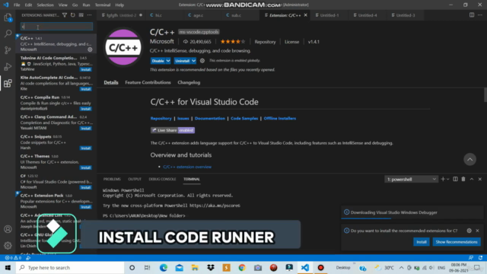Switch to the Debug Console tab
This screenshot has width=487, height=274.
click(162, 180)
